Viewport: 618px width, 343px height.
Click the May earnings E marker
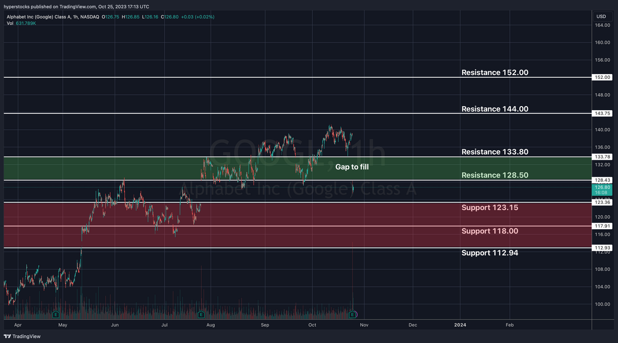point(55,314)
